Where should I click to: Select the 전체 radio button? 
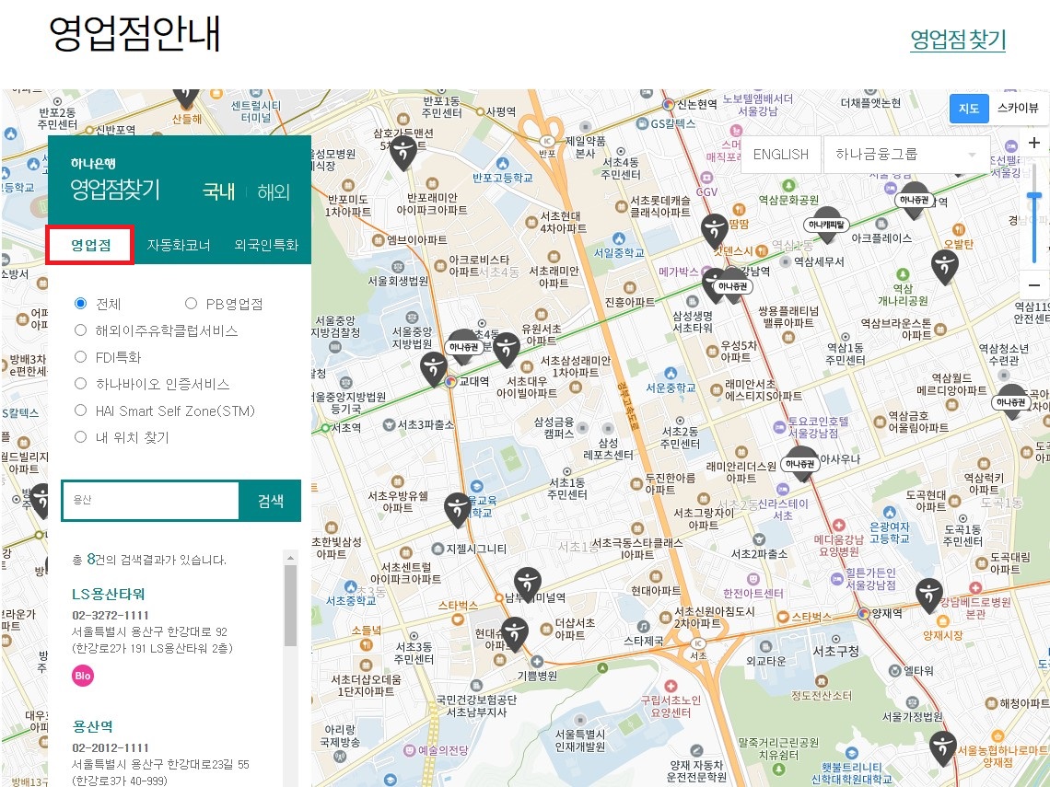80,303
